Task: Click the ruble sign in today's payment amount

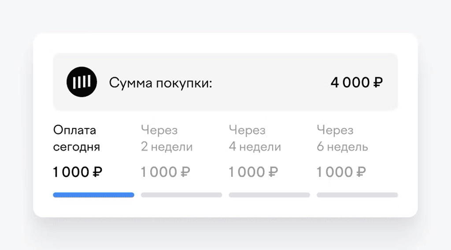Action: click(x=97, y=172)
